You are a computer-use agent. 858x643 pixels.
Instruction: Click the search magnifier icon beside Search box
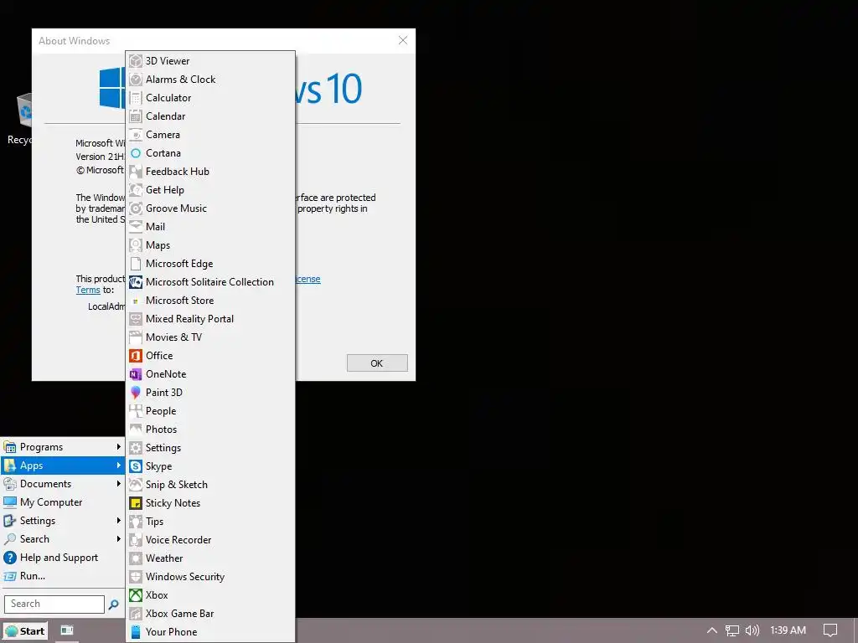113,604
